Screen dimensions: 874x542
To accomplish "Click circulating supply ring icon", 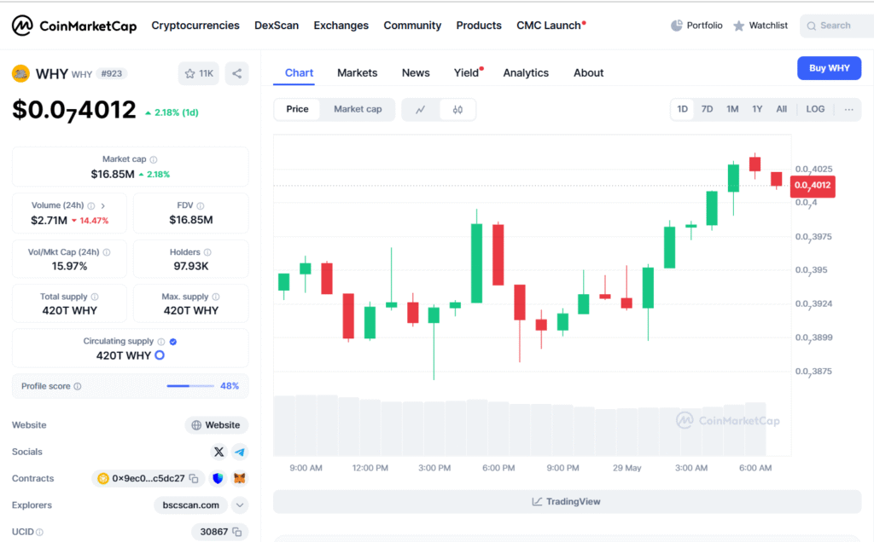I will 160,355.
